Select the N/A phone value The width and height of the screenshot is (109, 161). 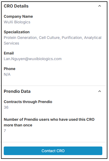[x=7, y=74]
